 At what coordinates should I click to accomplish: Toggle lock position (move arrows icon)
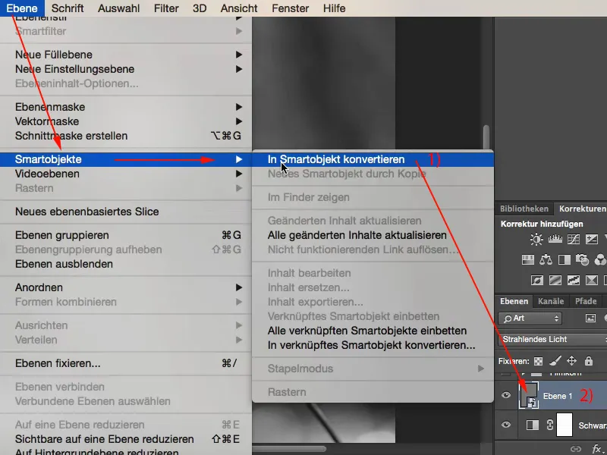tap(572, 362)
